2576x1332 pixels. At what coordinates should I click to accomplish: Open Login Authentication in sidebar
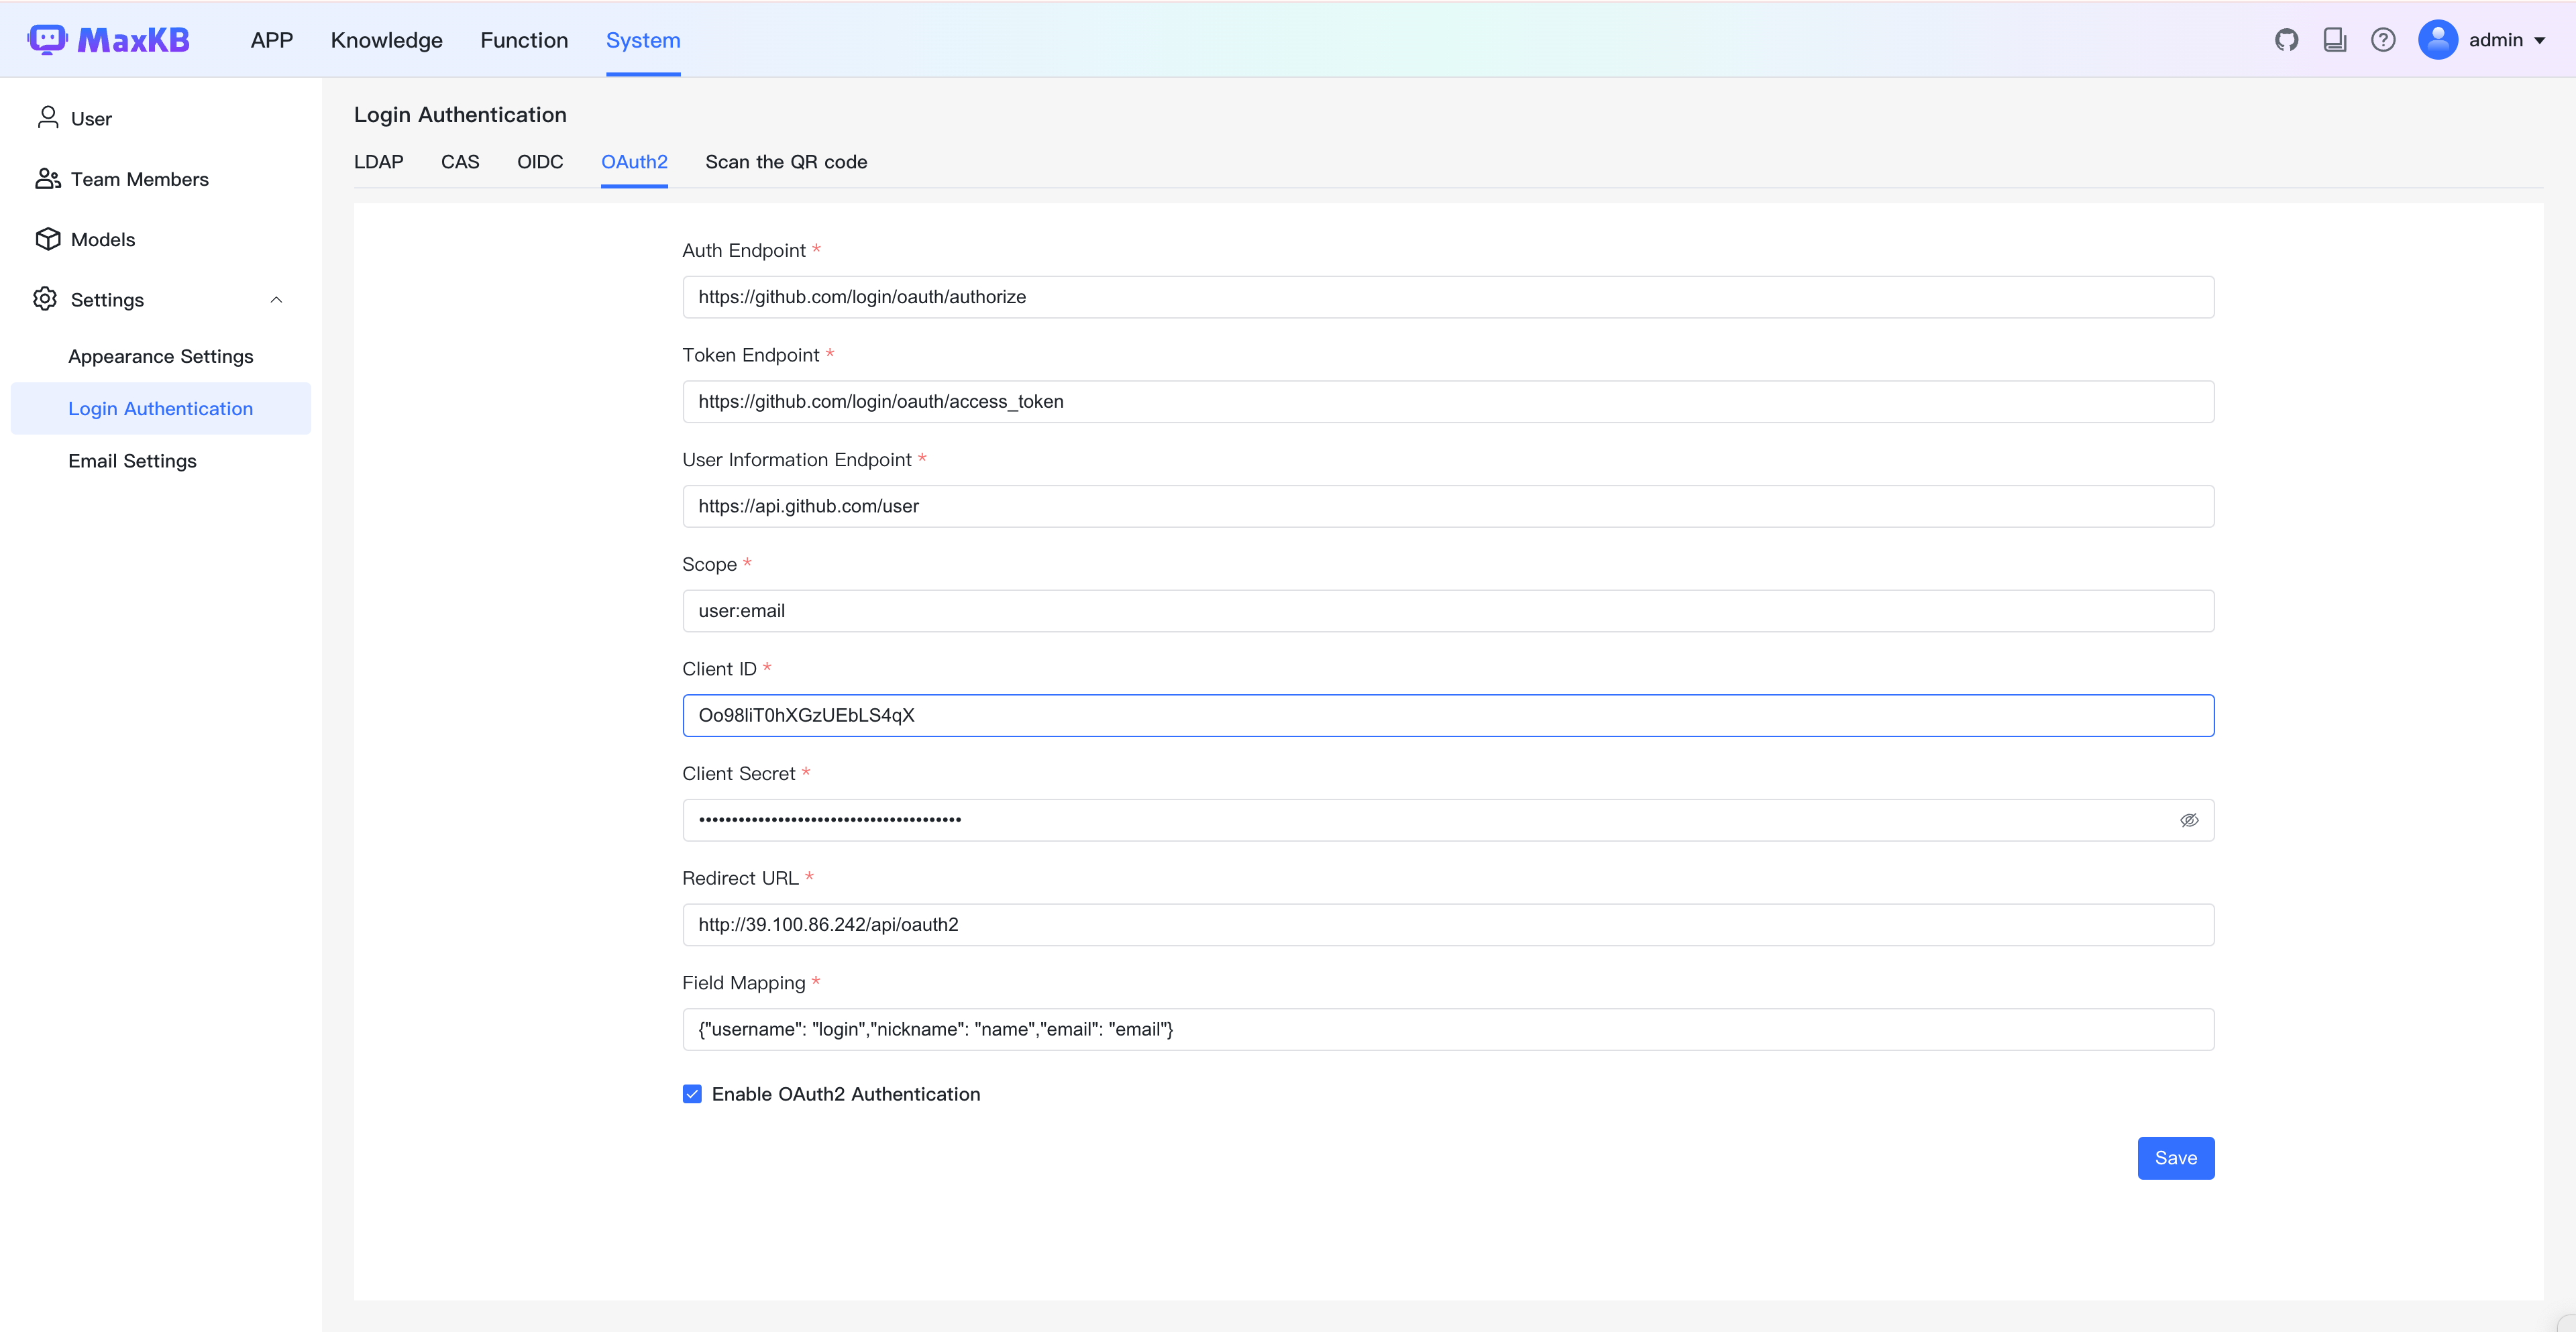pyautogui.click(x=161, y=408)
